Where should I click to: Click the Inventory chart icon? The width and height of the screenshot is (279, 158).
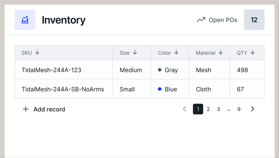(25, 20)
